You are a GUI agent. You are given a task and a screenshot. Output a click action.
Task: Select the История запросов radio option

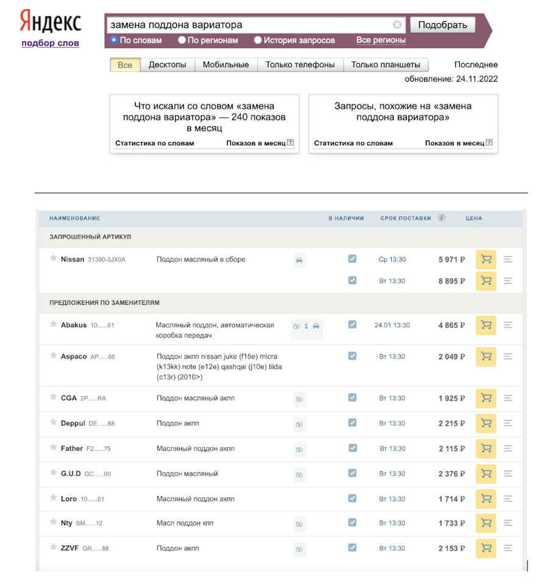[x=258, y=40]
